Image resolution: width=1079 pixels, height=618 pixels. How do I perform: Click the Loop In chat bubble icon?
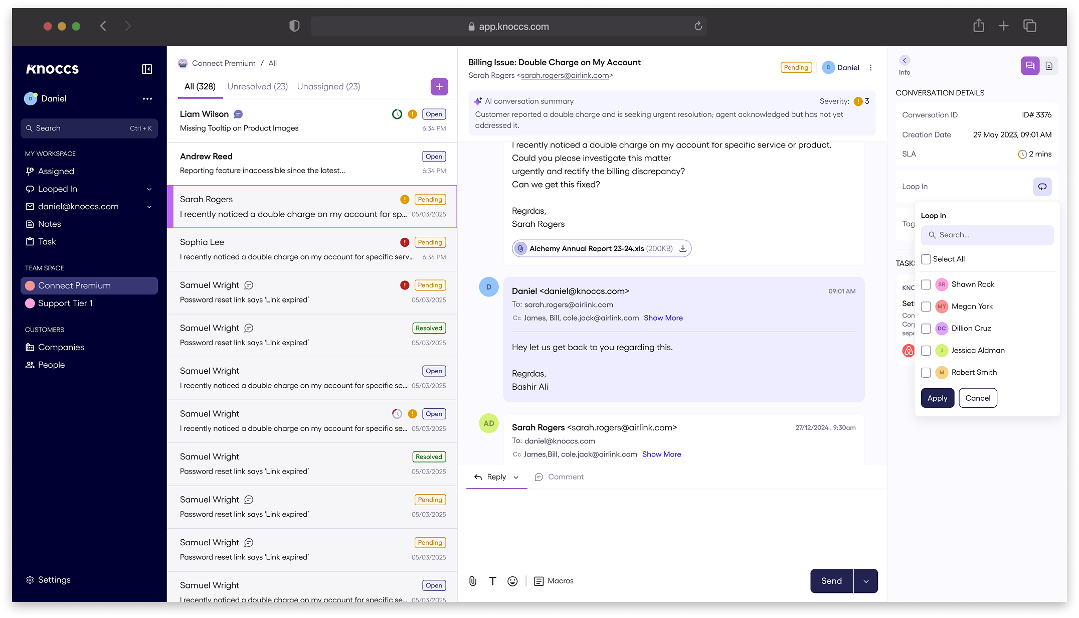[1042, 187]
